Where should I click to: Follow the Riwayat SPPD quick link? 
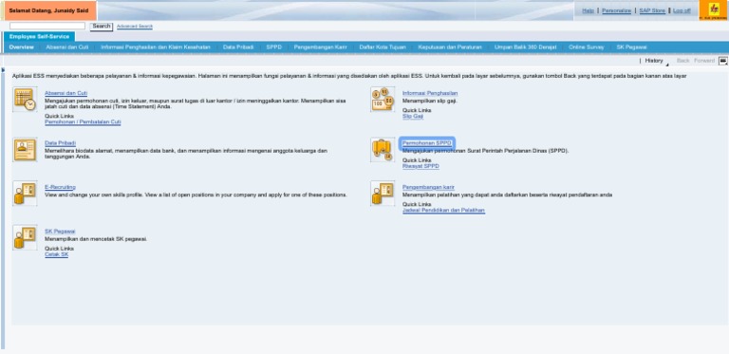pos(421,166)
